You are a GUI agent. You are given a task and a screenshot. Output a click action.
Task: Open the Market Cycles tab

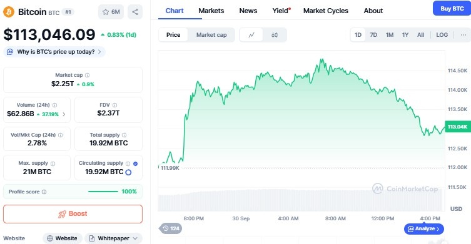(x=326, y=11)
